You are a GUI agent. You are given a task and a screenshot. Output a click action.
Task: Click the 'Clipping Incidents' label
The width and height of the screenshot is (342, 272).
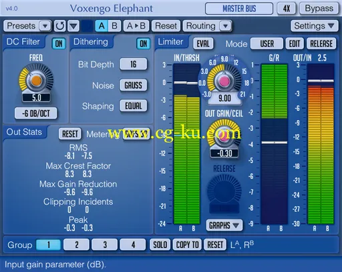[x=78, y=202]
